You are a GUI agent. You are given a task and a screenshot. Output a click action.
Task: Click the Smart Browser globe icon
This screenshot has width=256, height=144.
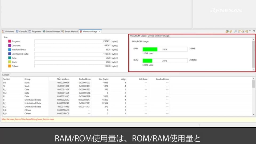coord(44,31)
